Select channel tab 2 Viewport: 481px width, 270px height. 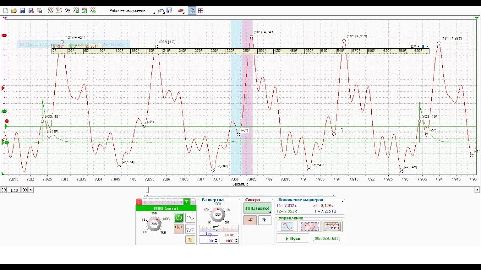click(x=145, y=202)
